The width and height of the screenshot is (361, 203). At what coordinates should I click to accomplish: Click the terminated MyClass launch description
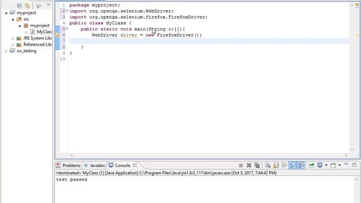point(166,173)
